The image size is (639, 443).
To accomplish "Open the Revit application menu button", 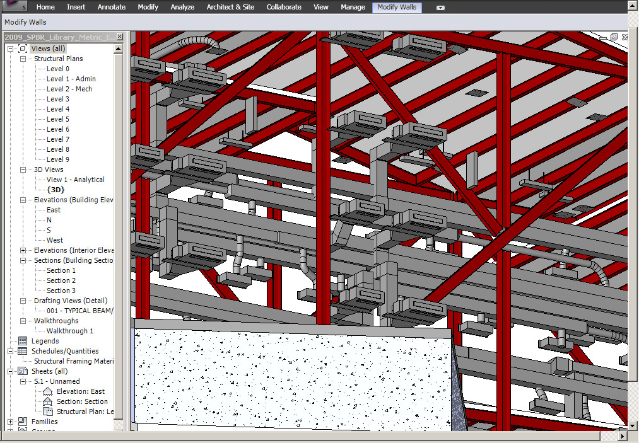I will [15, 6].
